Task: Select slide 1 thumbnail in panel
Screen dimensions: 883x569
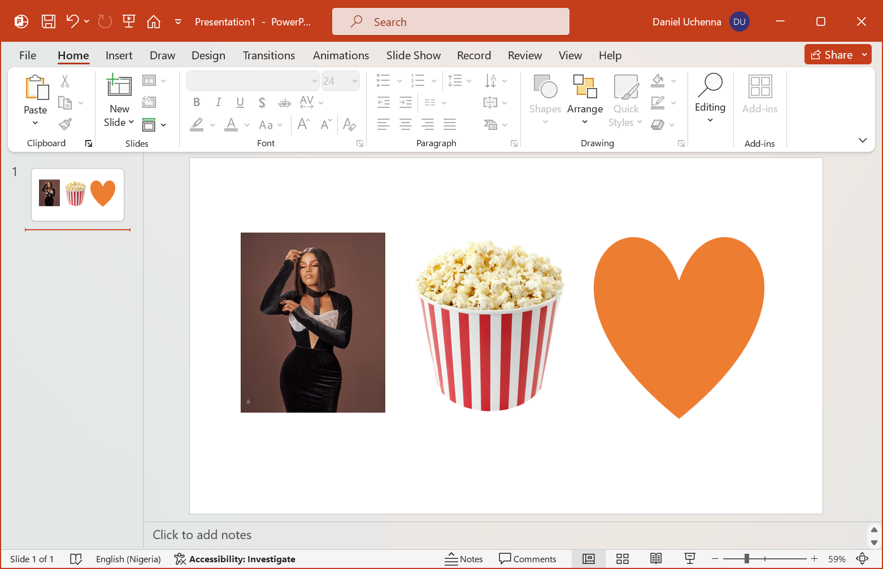Action: point(77,194)
